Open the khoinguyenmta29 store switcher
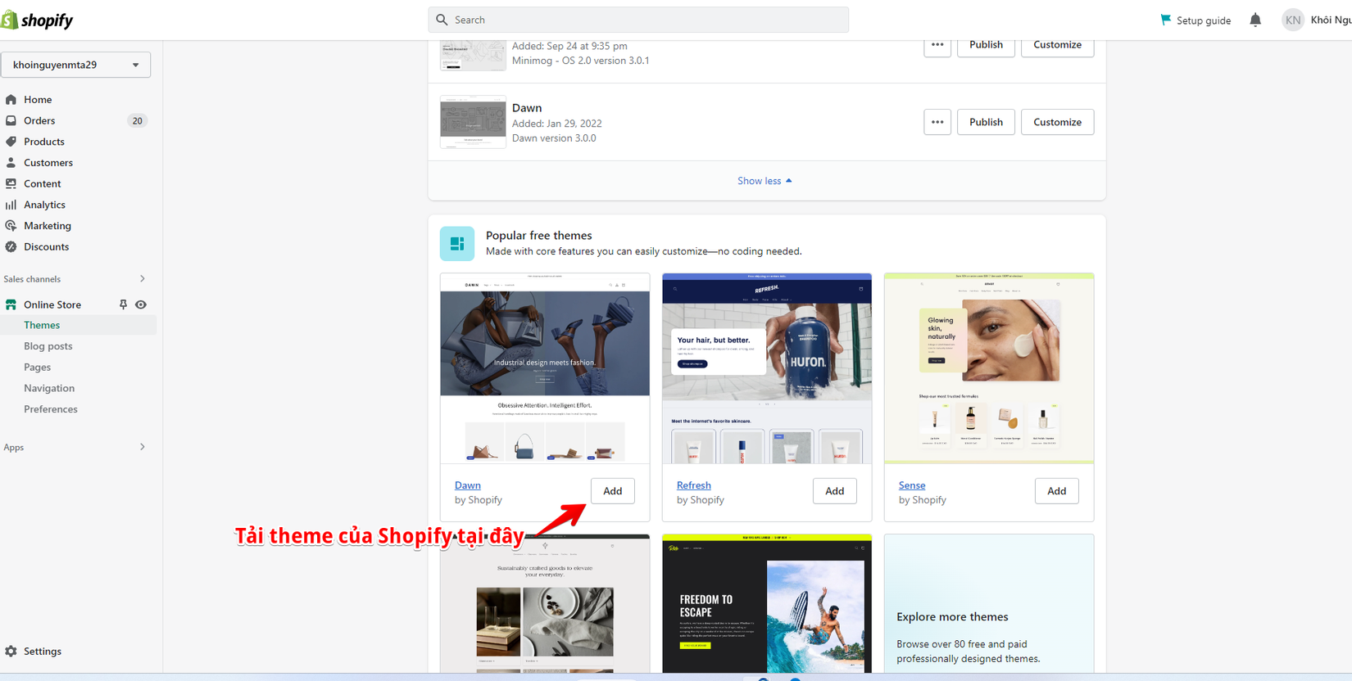1352x681 pixels. click(x=75, y=65)
